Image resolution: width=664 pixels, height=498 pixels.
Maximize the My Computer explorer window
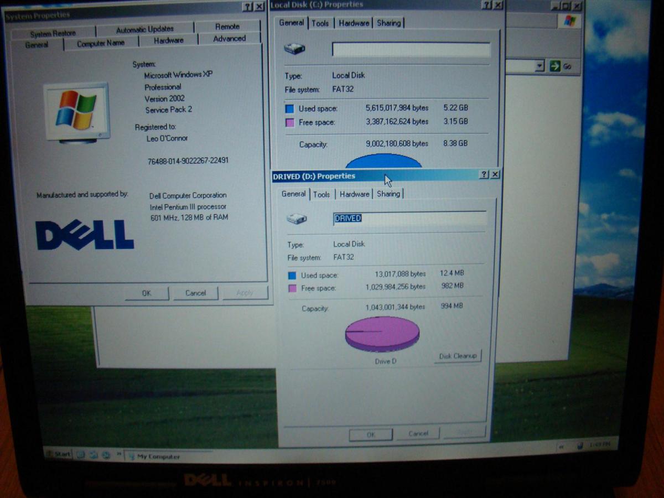(x=566, y=6)
